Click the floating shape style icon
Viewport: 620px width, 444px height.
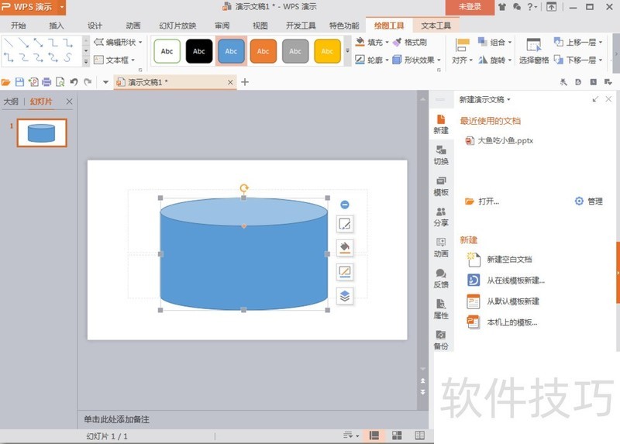(x=345, y=224)
